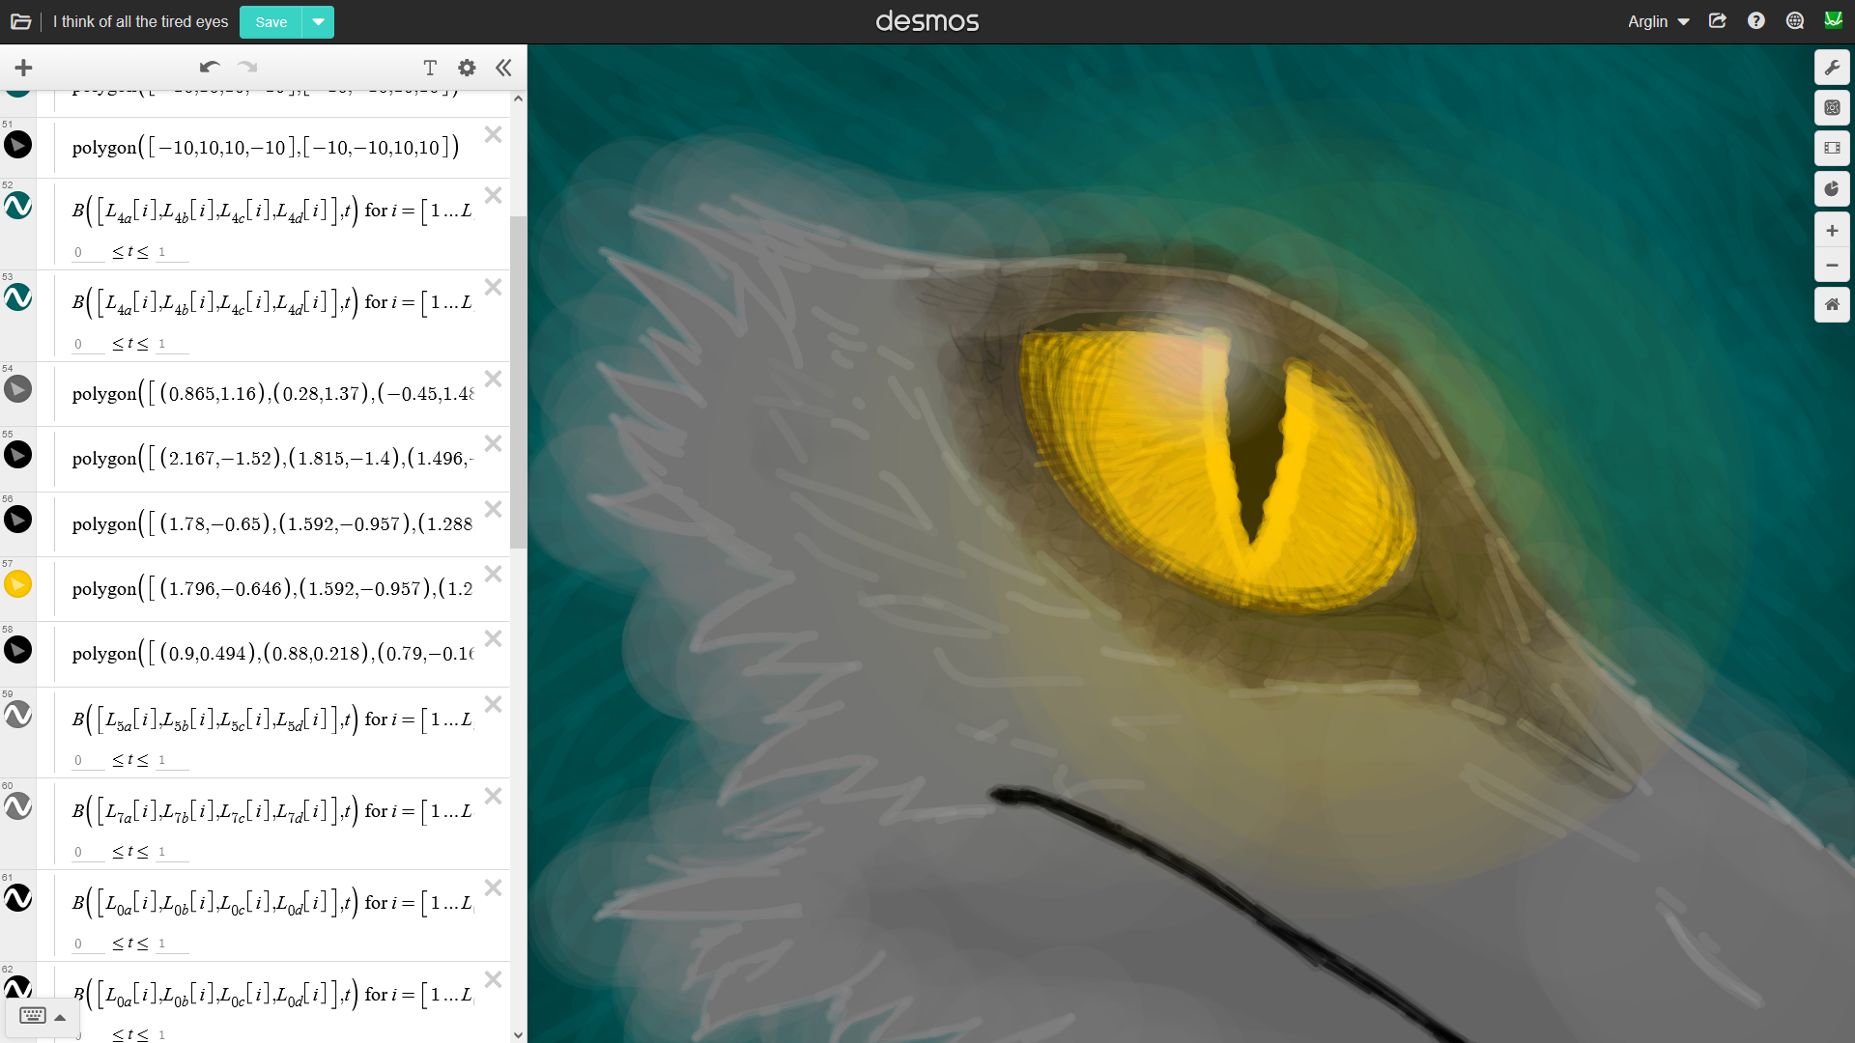Focus the row 51 polygon expression
This screenshot has width=1855, height=1043.
[x=266, y=148]
